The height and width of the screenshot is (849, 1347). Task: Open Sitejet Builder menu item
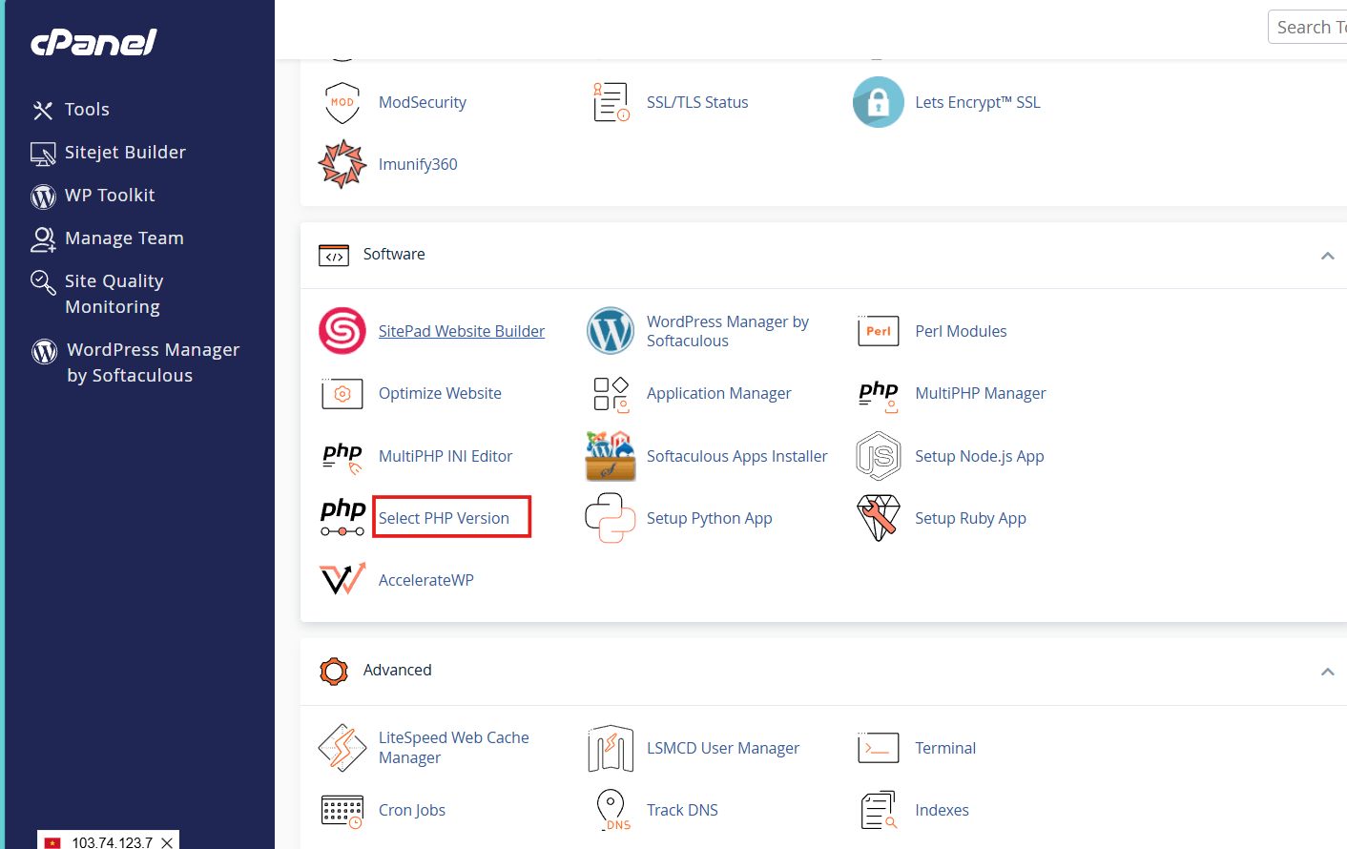125,153
